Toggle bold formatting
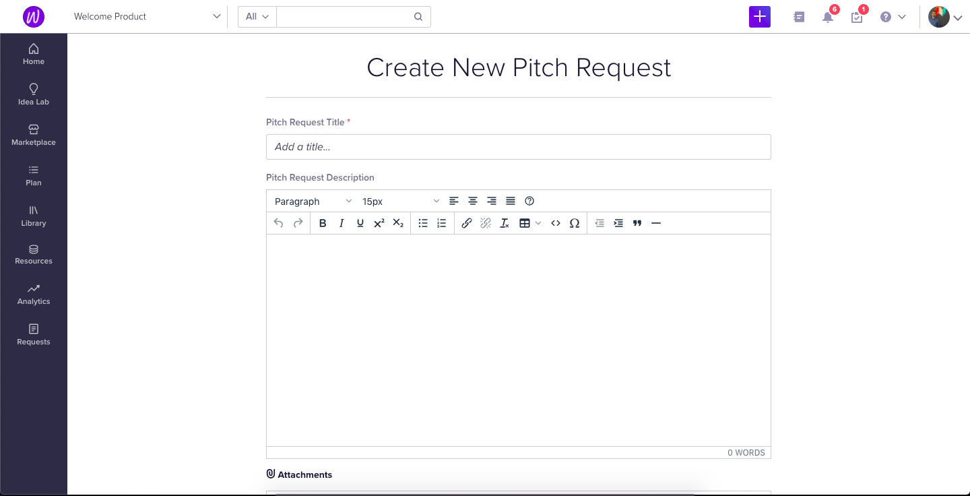Image resolution: width=970 pixels, height=496 pixels. tap(323, 223)
